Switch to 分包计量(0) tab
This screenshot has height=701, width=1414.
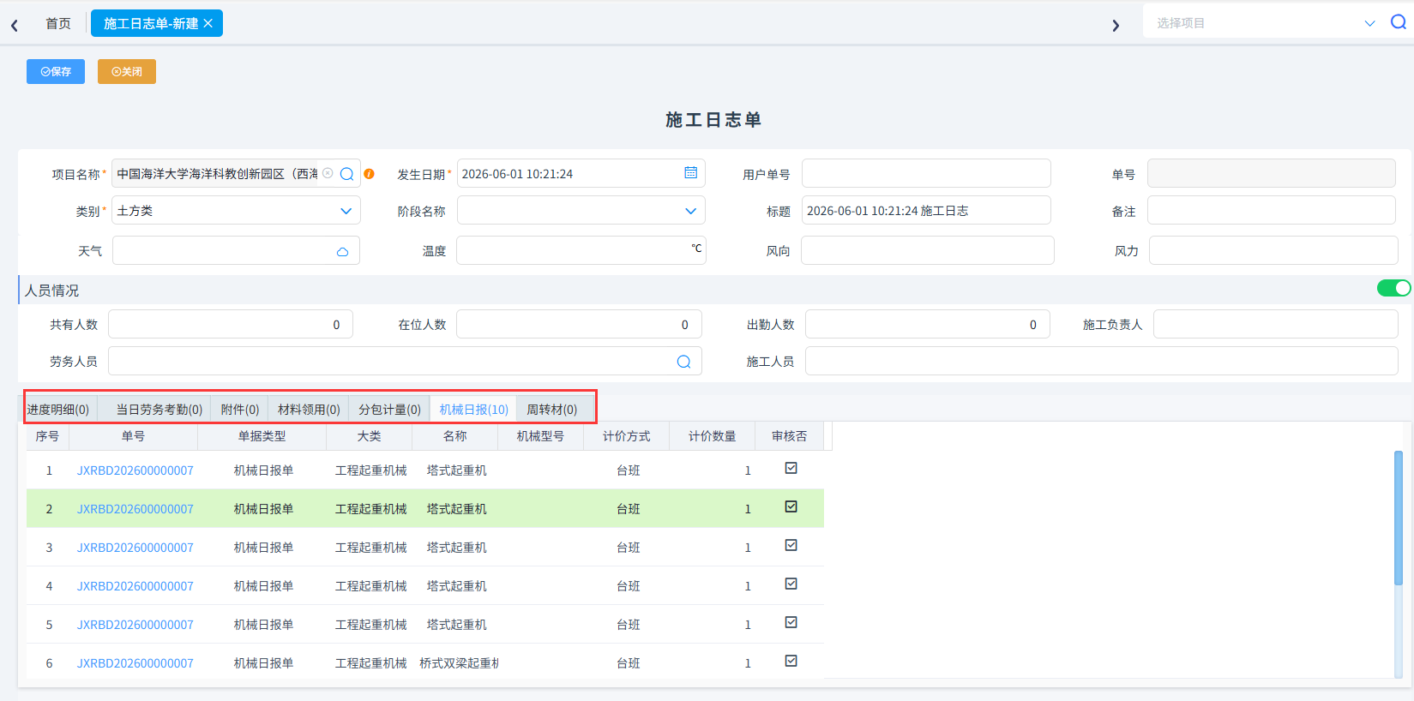click(389, 410)
